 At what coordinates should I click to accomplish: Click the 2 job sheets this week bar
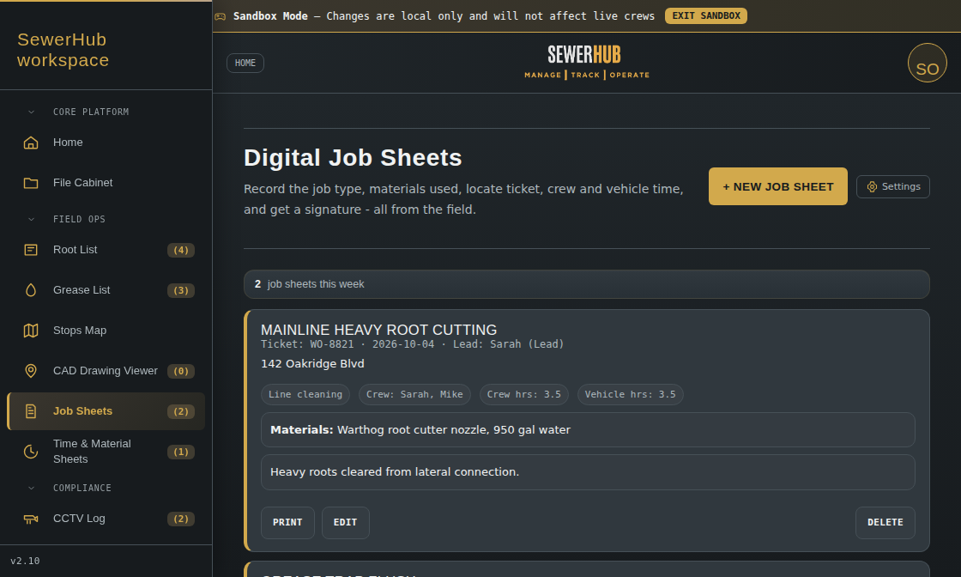[587, 284]
